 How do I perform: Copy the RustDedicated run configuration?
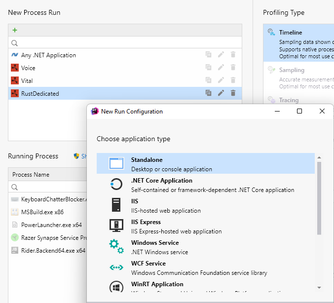(x=209, y=93)
